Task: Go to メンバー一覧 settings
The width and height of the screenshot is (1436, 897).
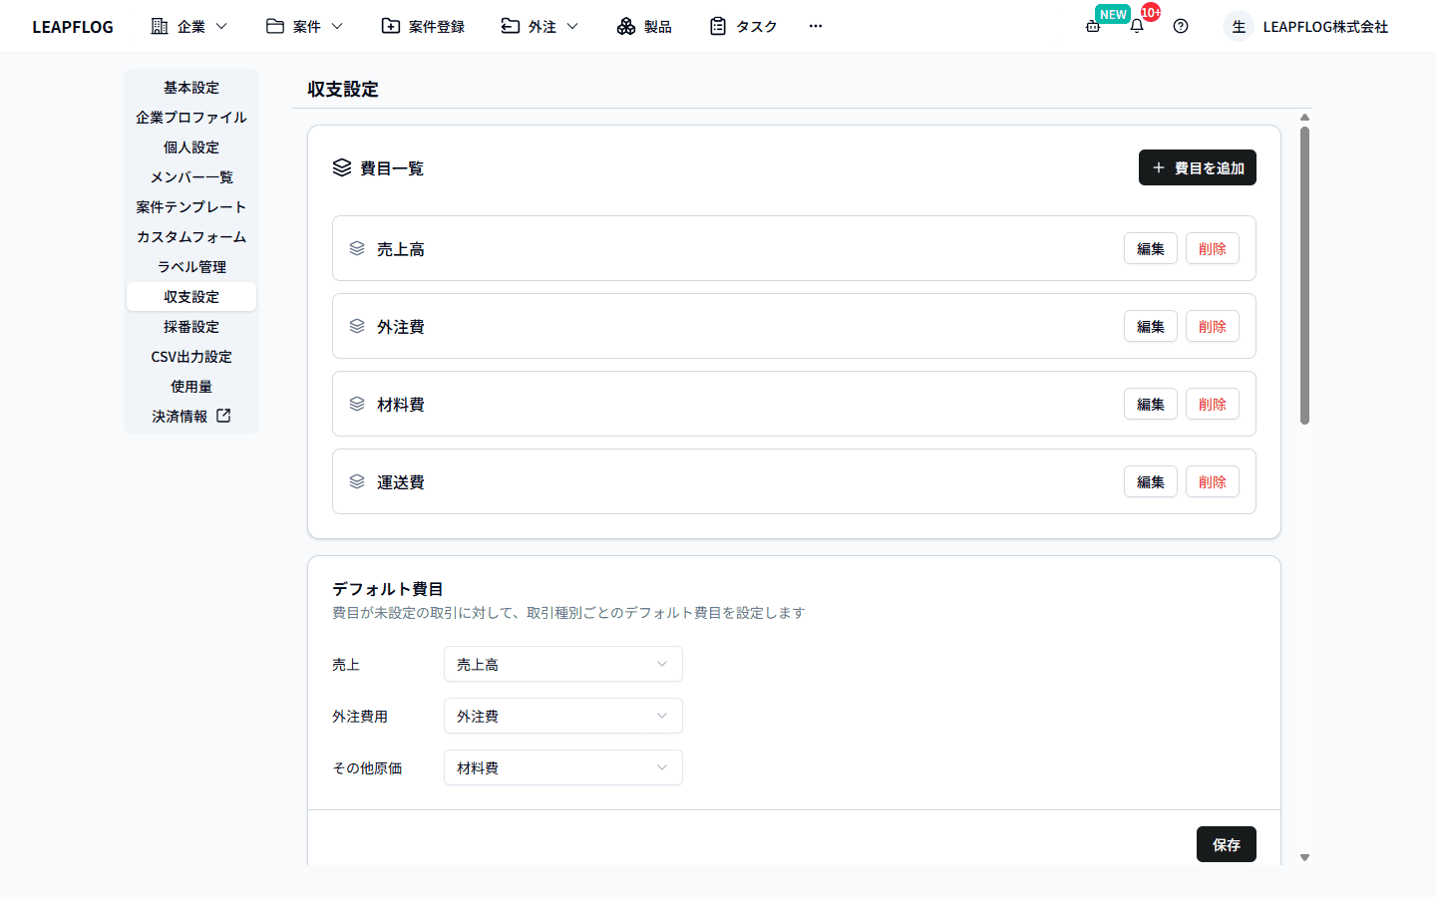Action: click(191, 177)
